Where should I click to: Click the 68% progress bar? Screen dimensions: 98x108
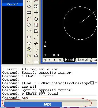(47, 104)
